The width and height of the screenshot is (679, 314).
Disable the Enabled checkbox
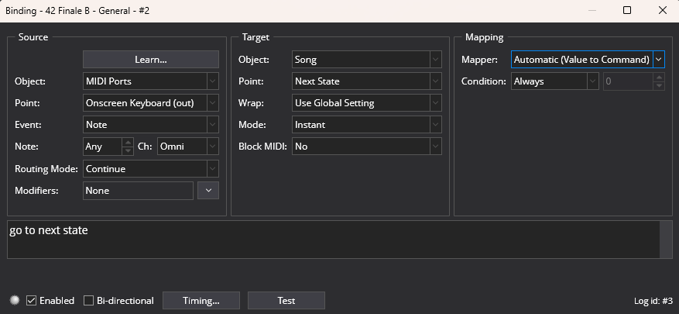(x=31, y=300)
